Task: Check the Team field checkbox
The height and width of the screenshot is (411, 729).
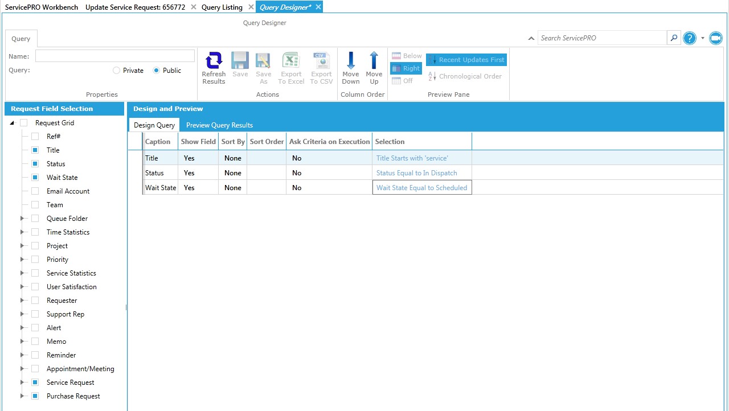Action: click(35, 205)
